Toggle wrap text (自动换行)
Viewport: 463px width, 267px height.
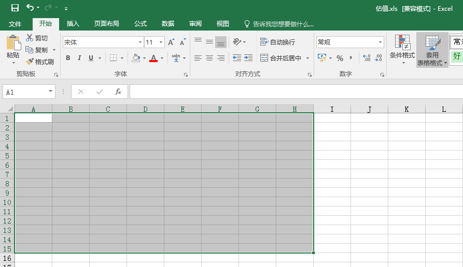click(x=278, y=42)
